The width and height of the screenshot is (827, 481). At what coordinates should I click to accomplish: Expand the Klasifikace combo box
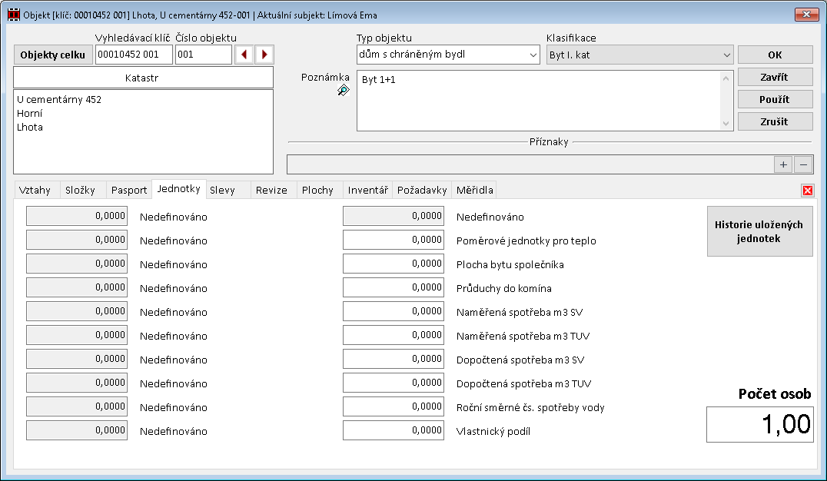click(726, 55)
